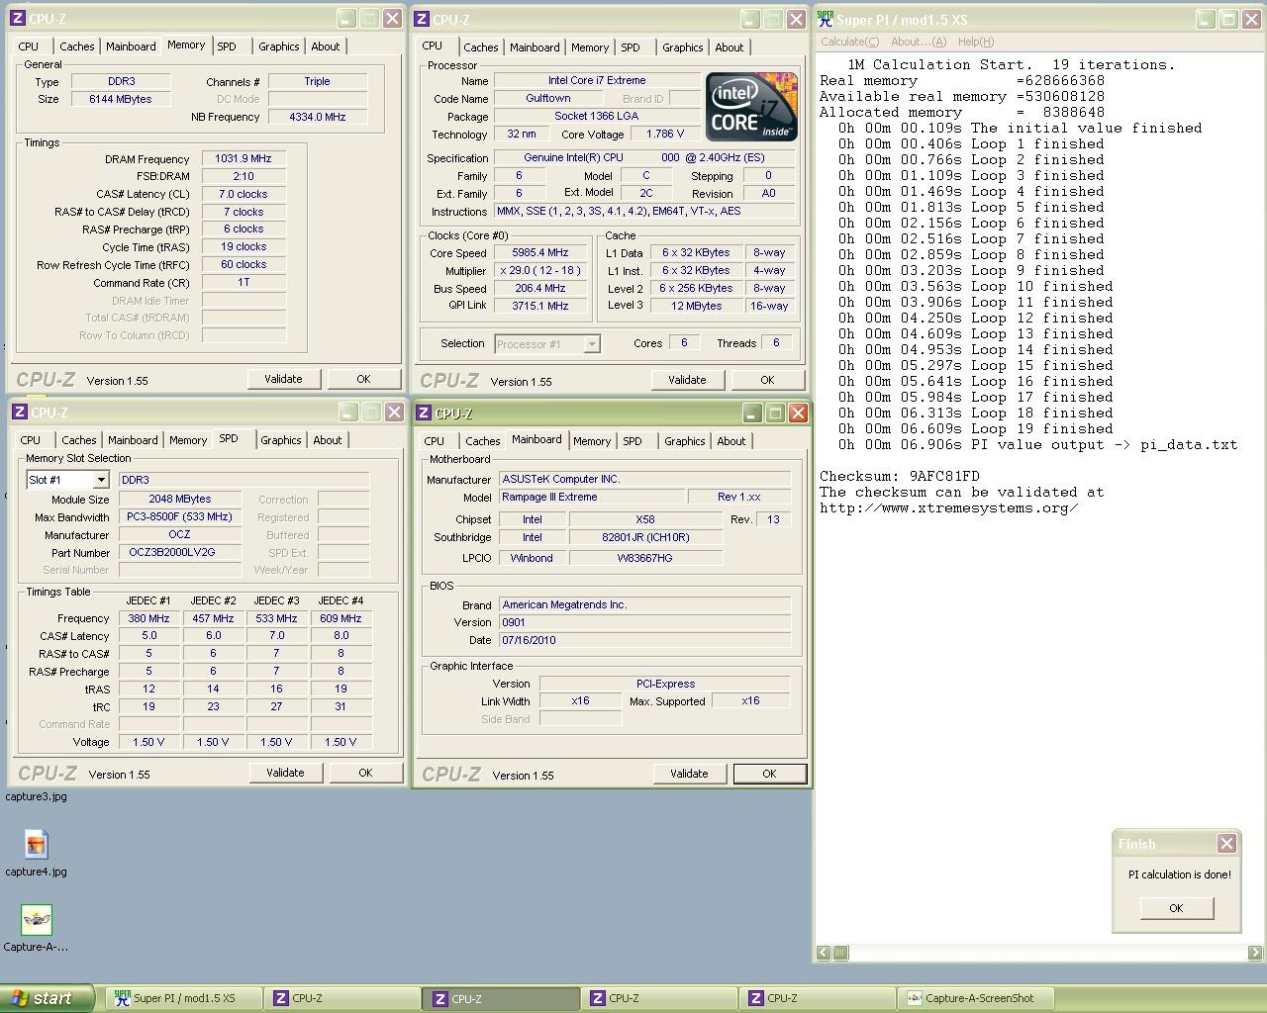Click QPI Link value 3715.1 MHz

pos(540,306)
